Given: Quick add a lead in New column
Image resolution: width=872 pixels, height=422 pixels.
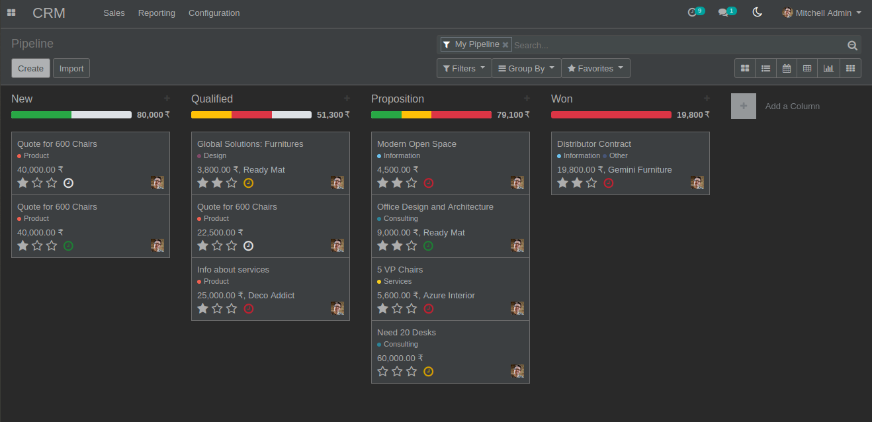Looking at the screenshot, I should (x=167, y=99).
